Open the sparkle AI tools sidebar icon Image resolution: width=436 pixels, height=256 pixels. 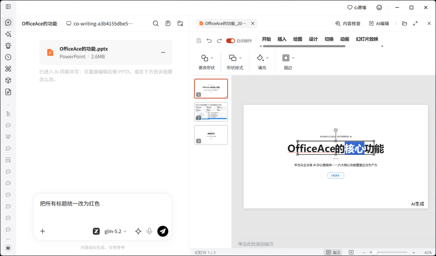pyautogui.click(x=8, y=34)
